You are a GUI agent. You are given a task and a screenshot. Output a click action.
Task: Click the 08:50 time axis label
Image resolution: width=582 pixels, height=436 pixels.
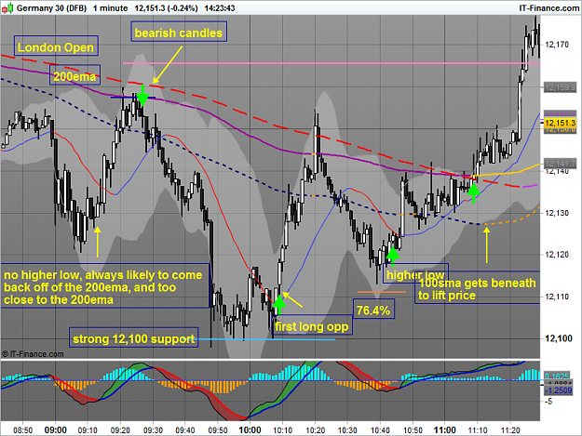[23, 430]
